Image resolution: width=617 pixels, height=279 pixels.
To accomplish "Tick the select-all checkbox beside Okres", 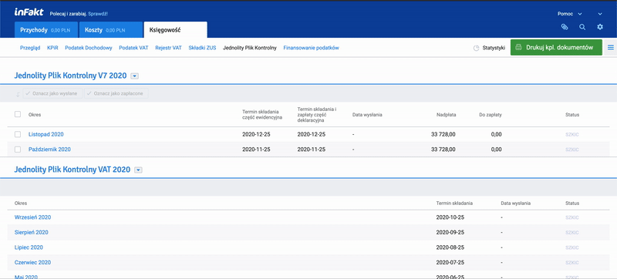I will pyautogui.click(x=18, y=114).
